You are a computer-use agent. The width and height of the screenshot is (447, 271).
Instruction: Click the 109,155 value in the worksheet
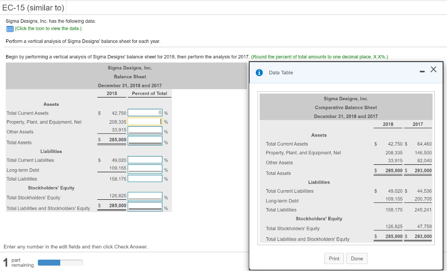click(x=118, y=168)
